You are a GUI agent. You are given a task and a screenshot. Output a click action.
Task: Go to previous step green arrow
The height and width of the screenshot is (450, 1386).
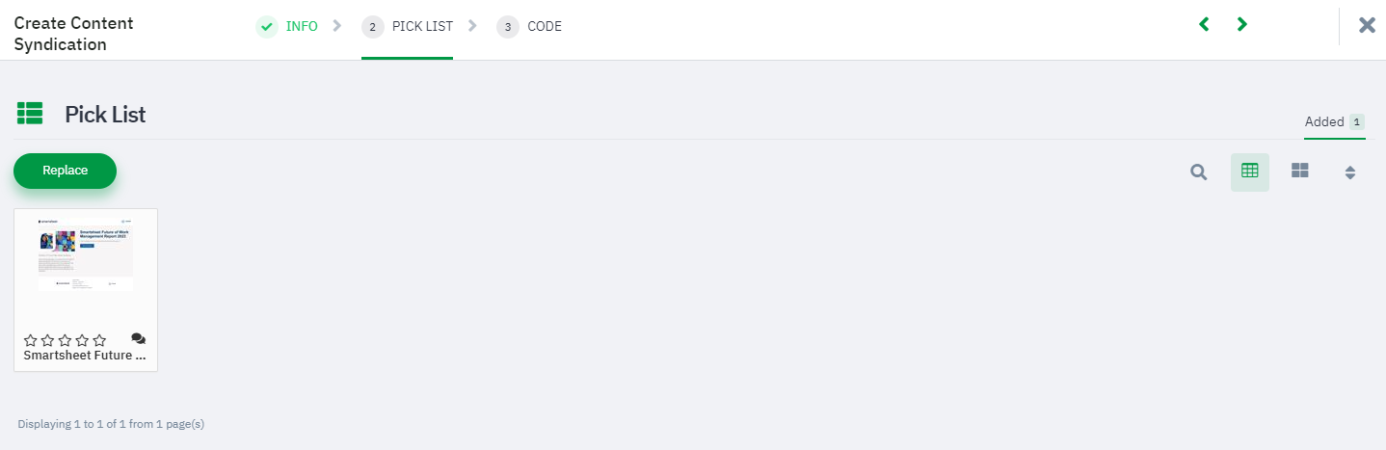[1203, 24]
